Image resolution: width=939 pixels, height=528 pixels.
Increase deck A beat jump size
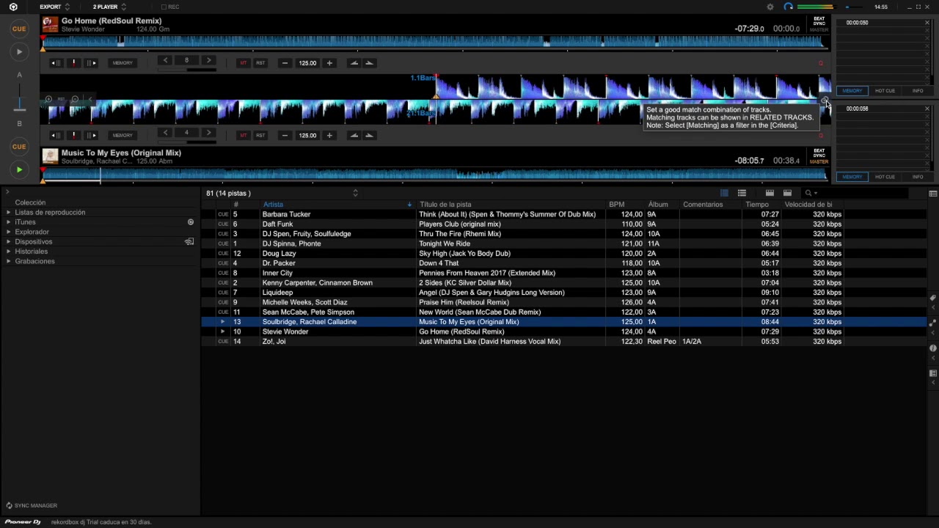(x=208, y=61)
